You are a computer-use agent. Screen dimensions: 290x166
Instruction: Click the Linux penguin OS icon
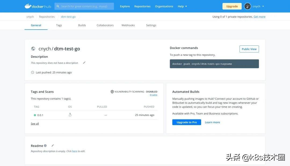(x=70, y=115)
